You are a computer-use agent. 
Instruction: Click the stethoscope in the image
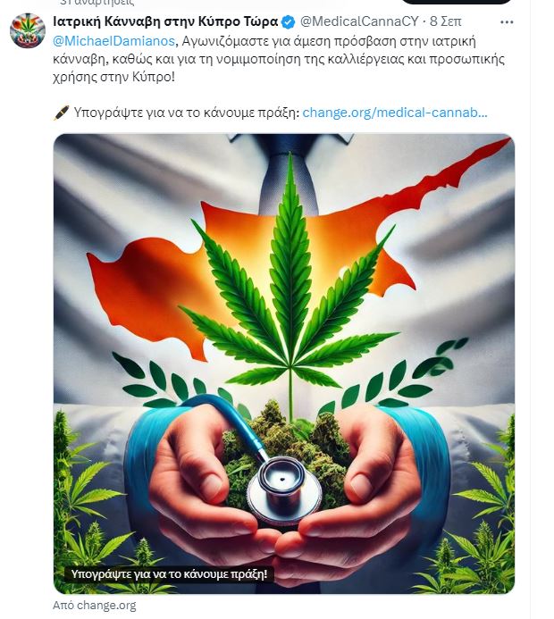click(284, 488)
